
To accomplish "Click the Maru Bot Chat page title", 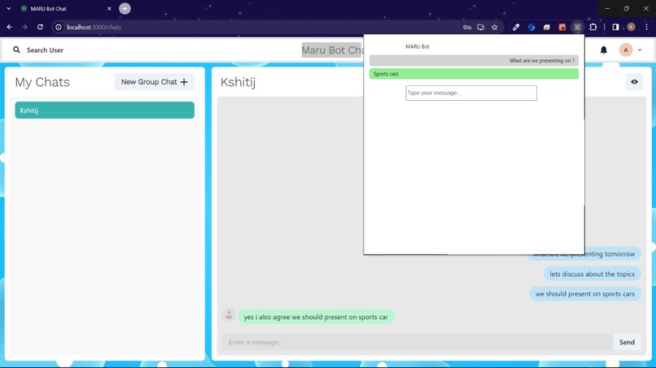I will tap(333, 50).
